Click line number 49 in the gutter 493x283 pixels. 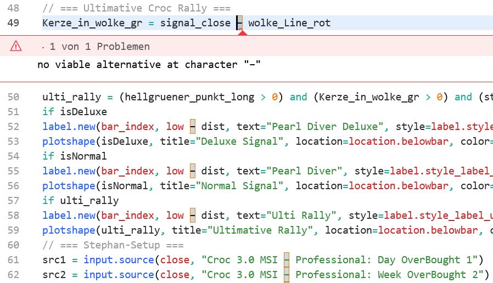point(14,23)
